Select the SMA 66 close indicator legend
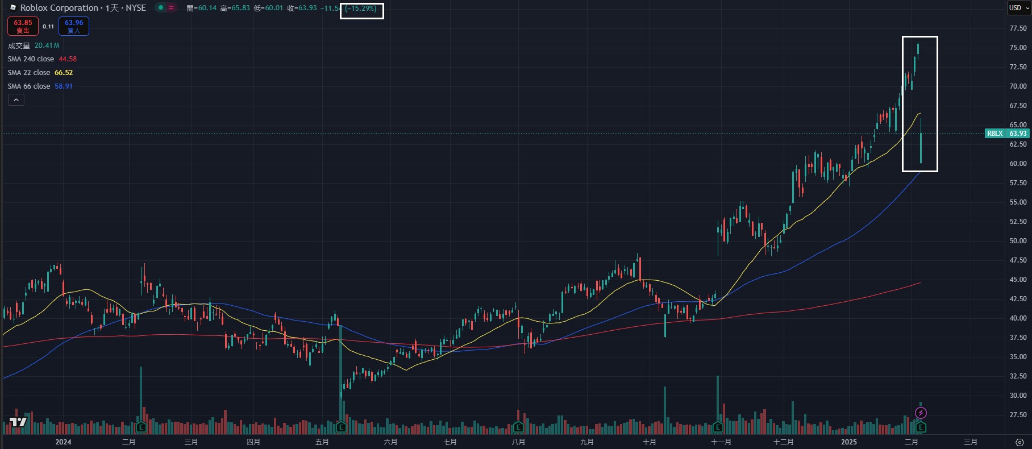Screen dimensions: 1032x449 (x=29, y=86)
